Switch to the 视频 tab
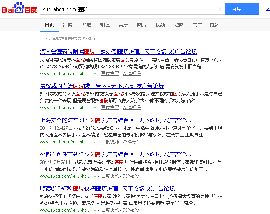The image size is (270, 214). pos(160,25)
